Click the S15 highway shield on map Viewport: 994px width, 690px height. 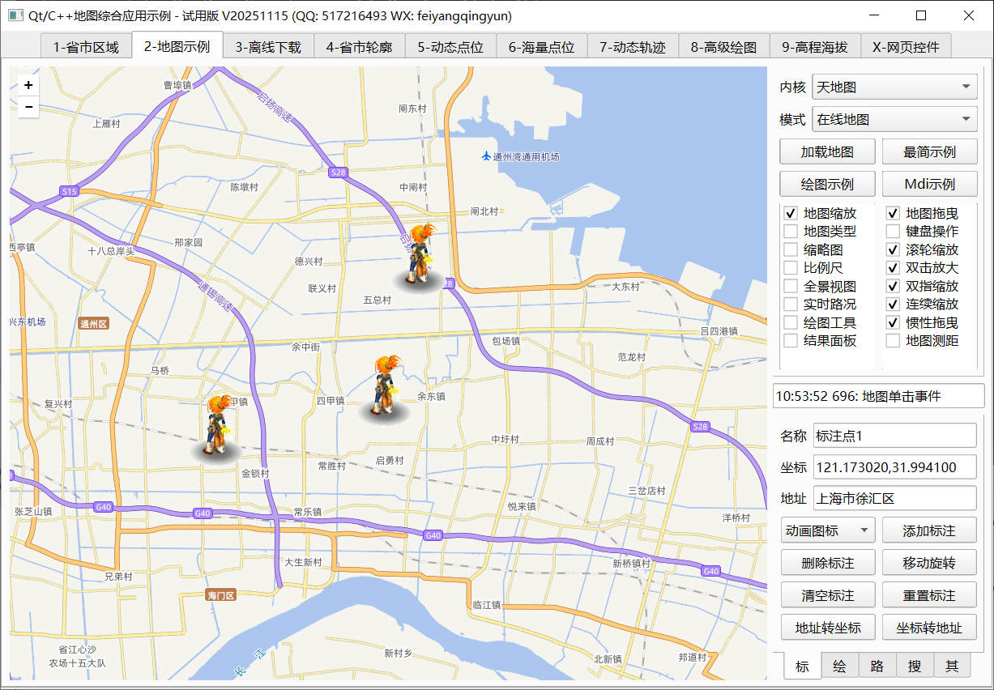69,191
